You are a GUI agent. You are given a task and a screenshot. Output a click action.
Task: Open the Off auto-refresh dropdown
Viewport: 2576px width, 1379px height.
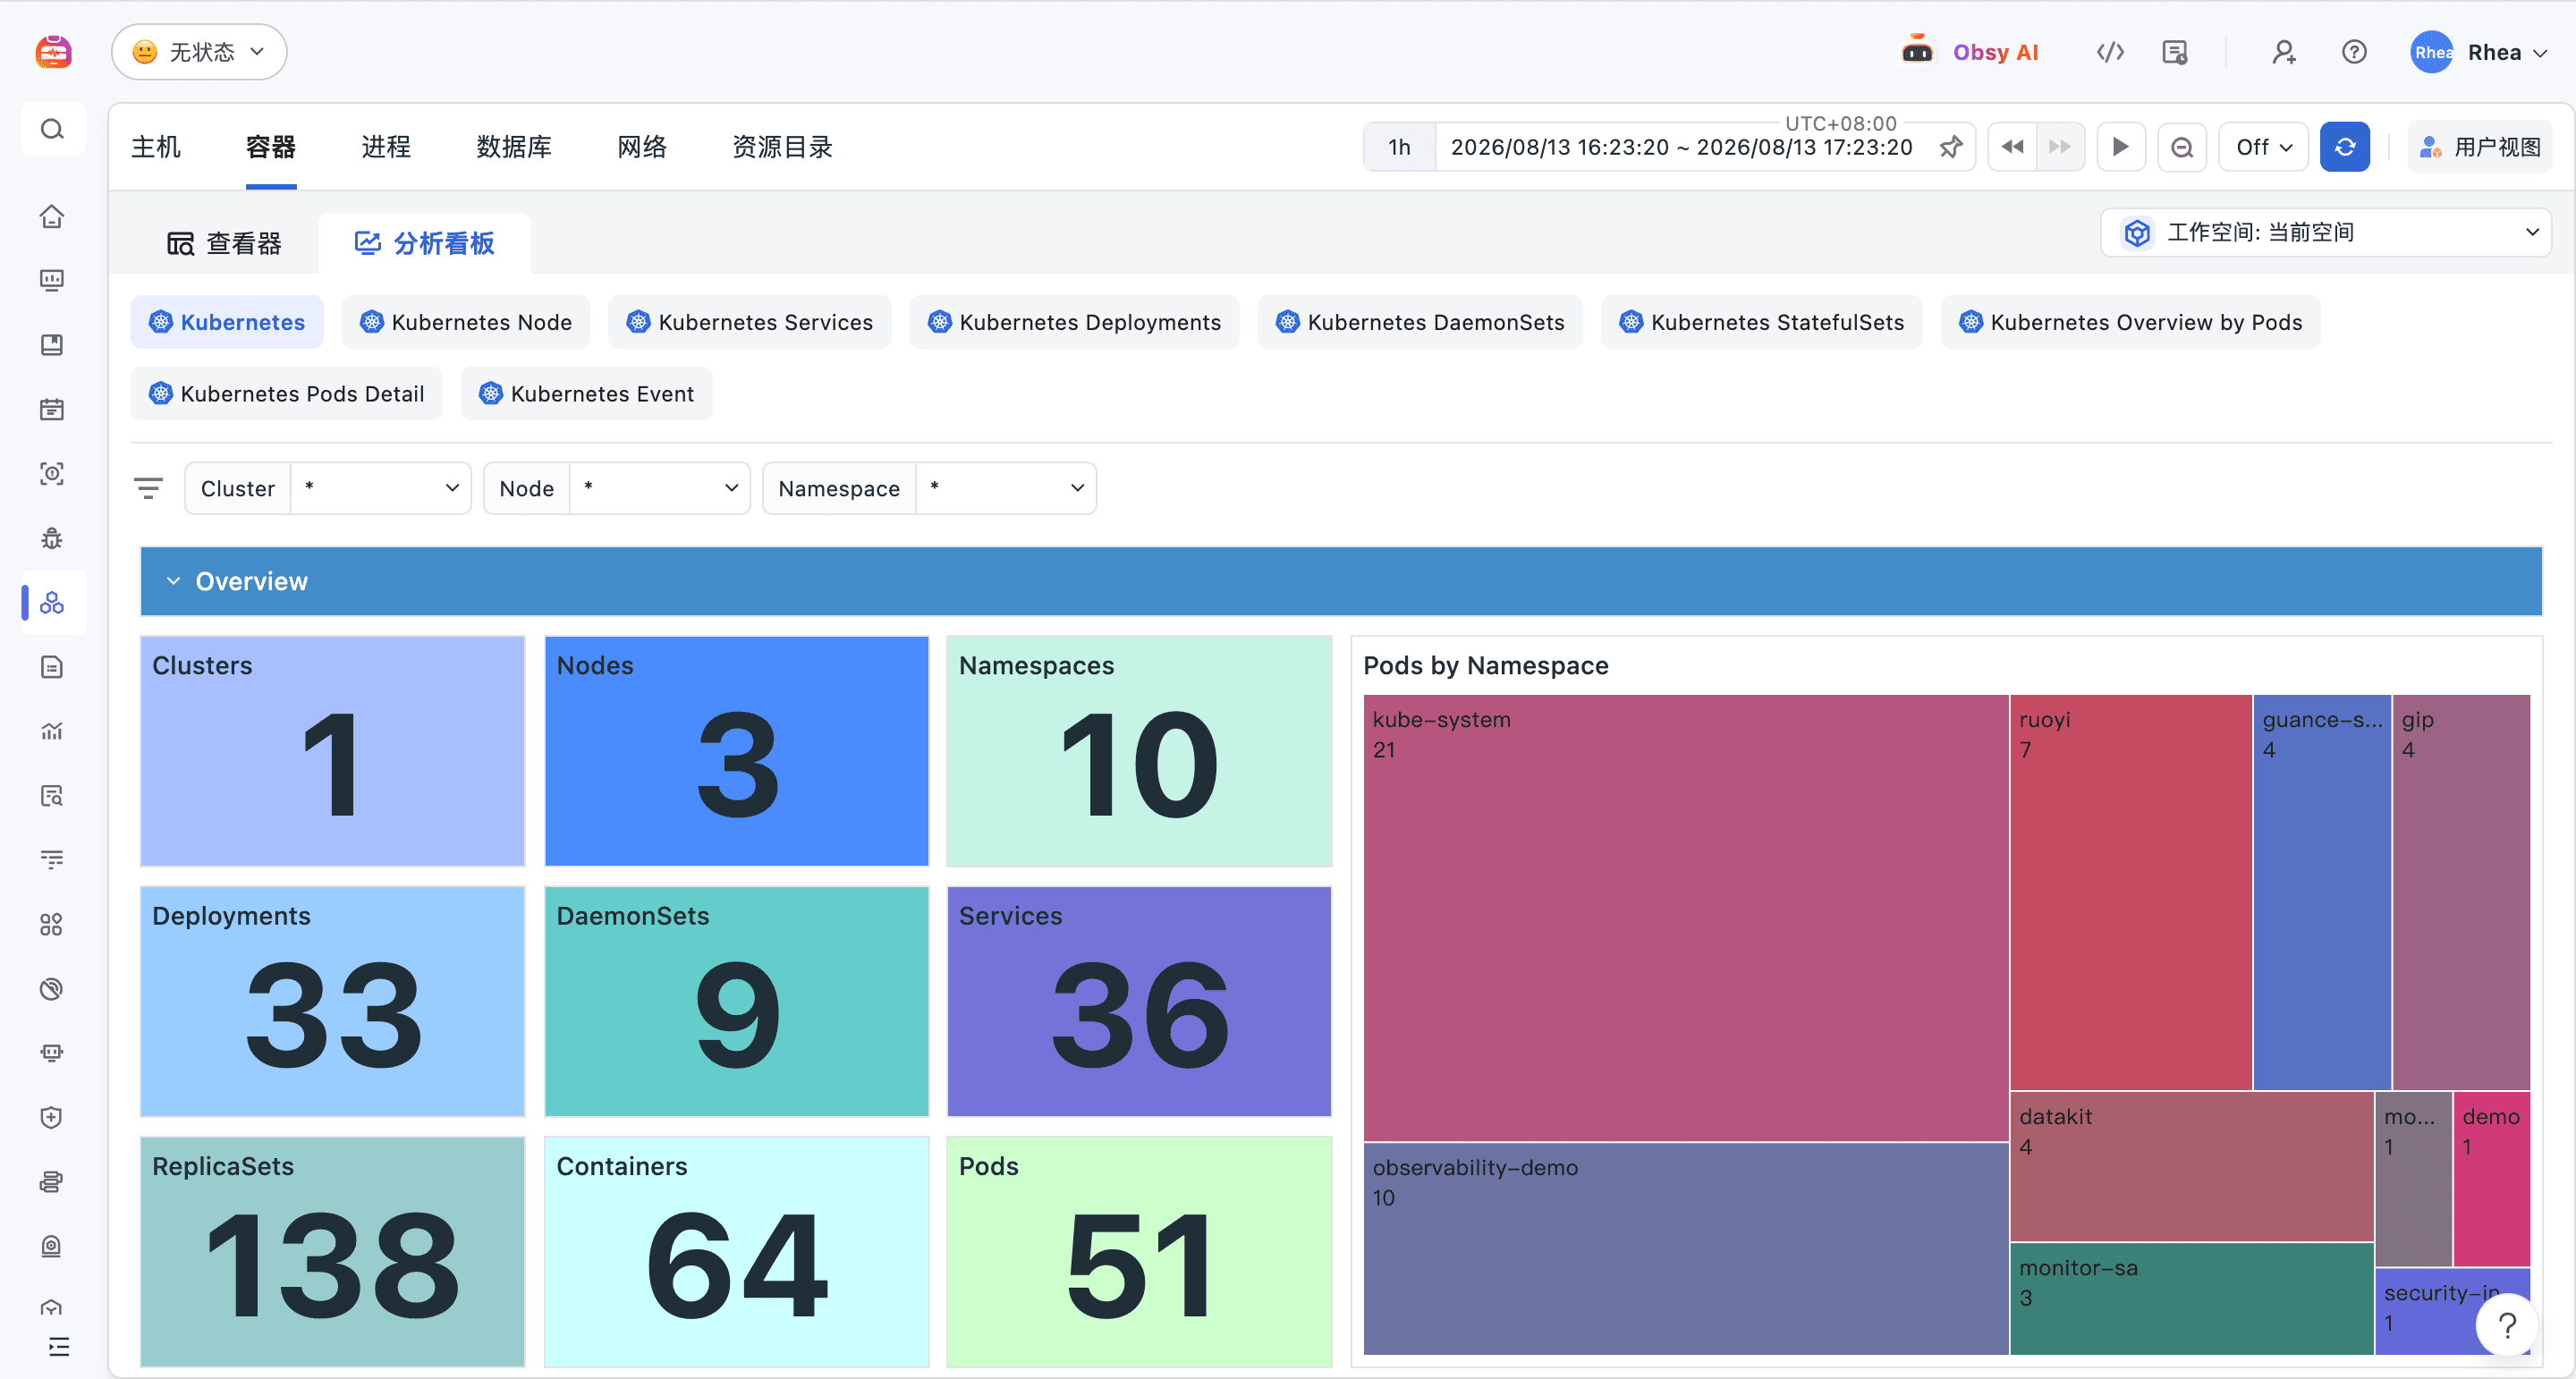coord(2264,147)
